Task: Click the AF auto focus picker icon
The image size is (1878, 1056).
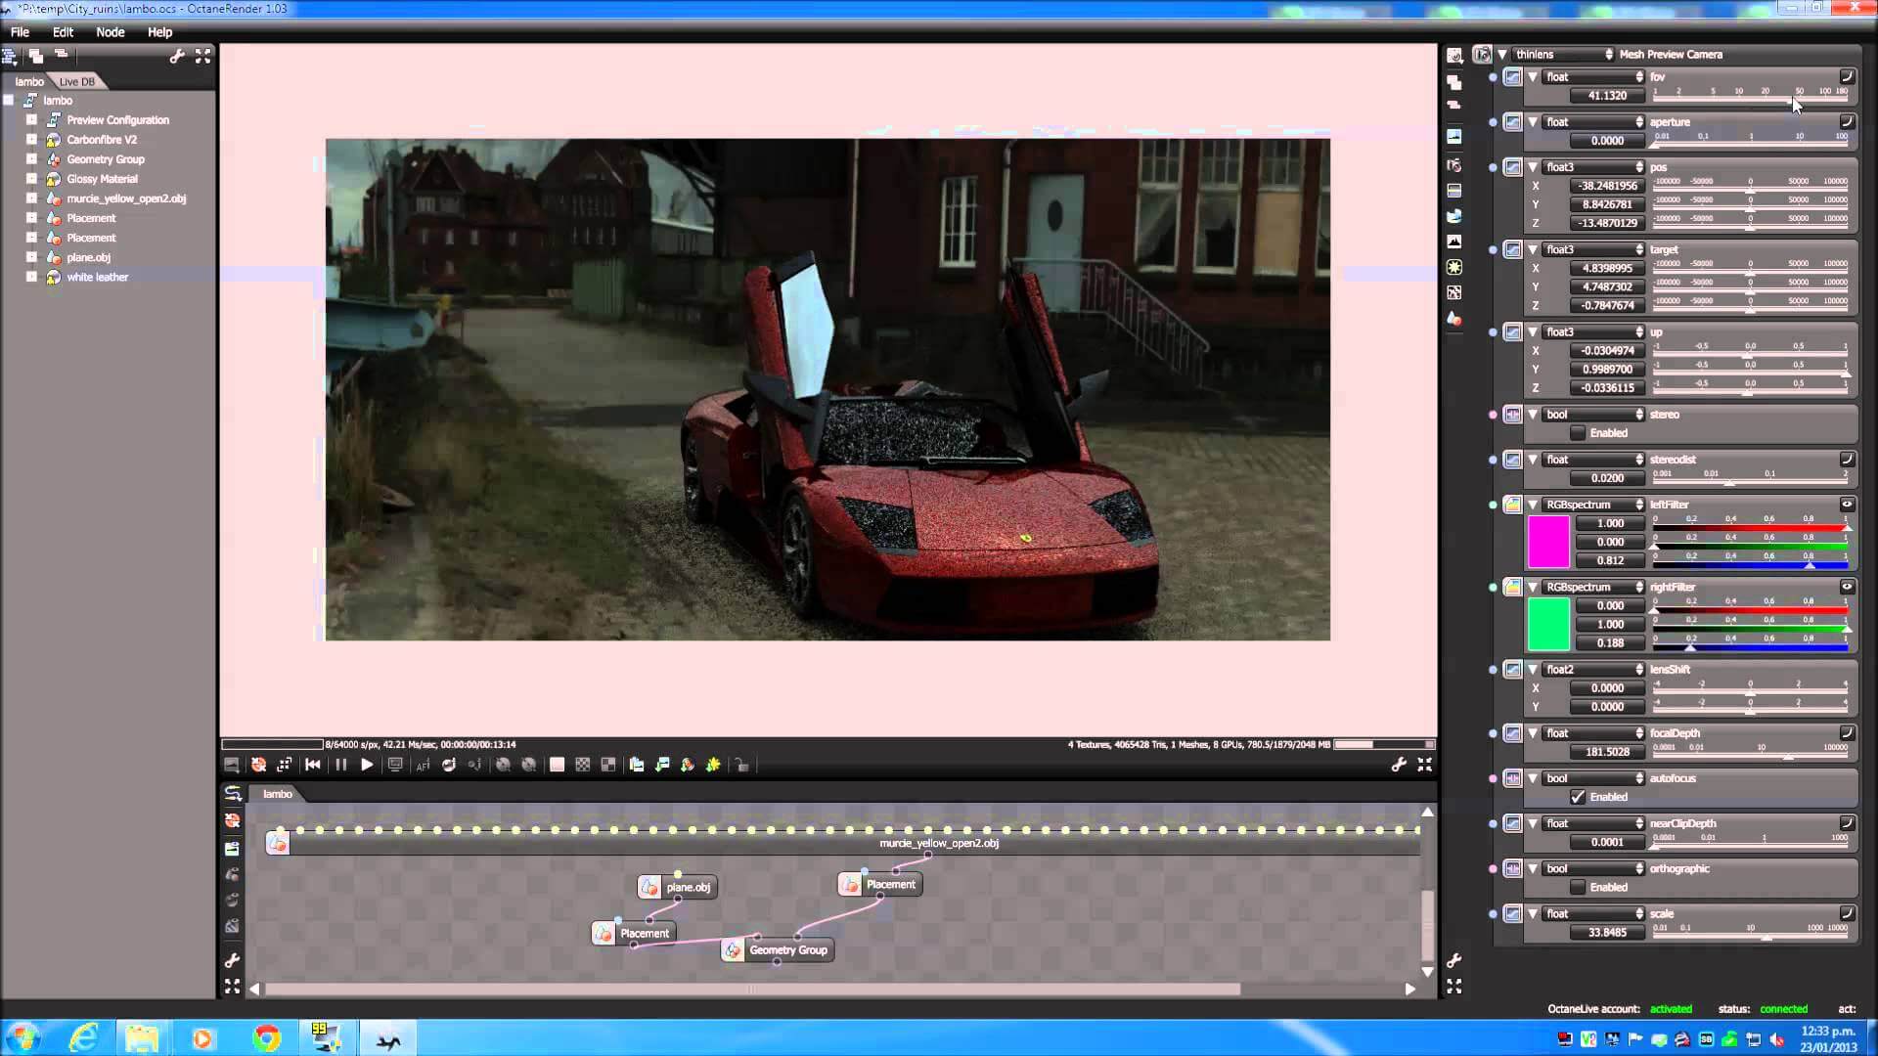Action: (x=423, y=765)
